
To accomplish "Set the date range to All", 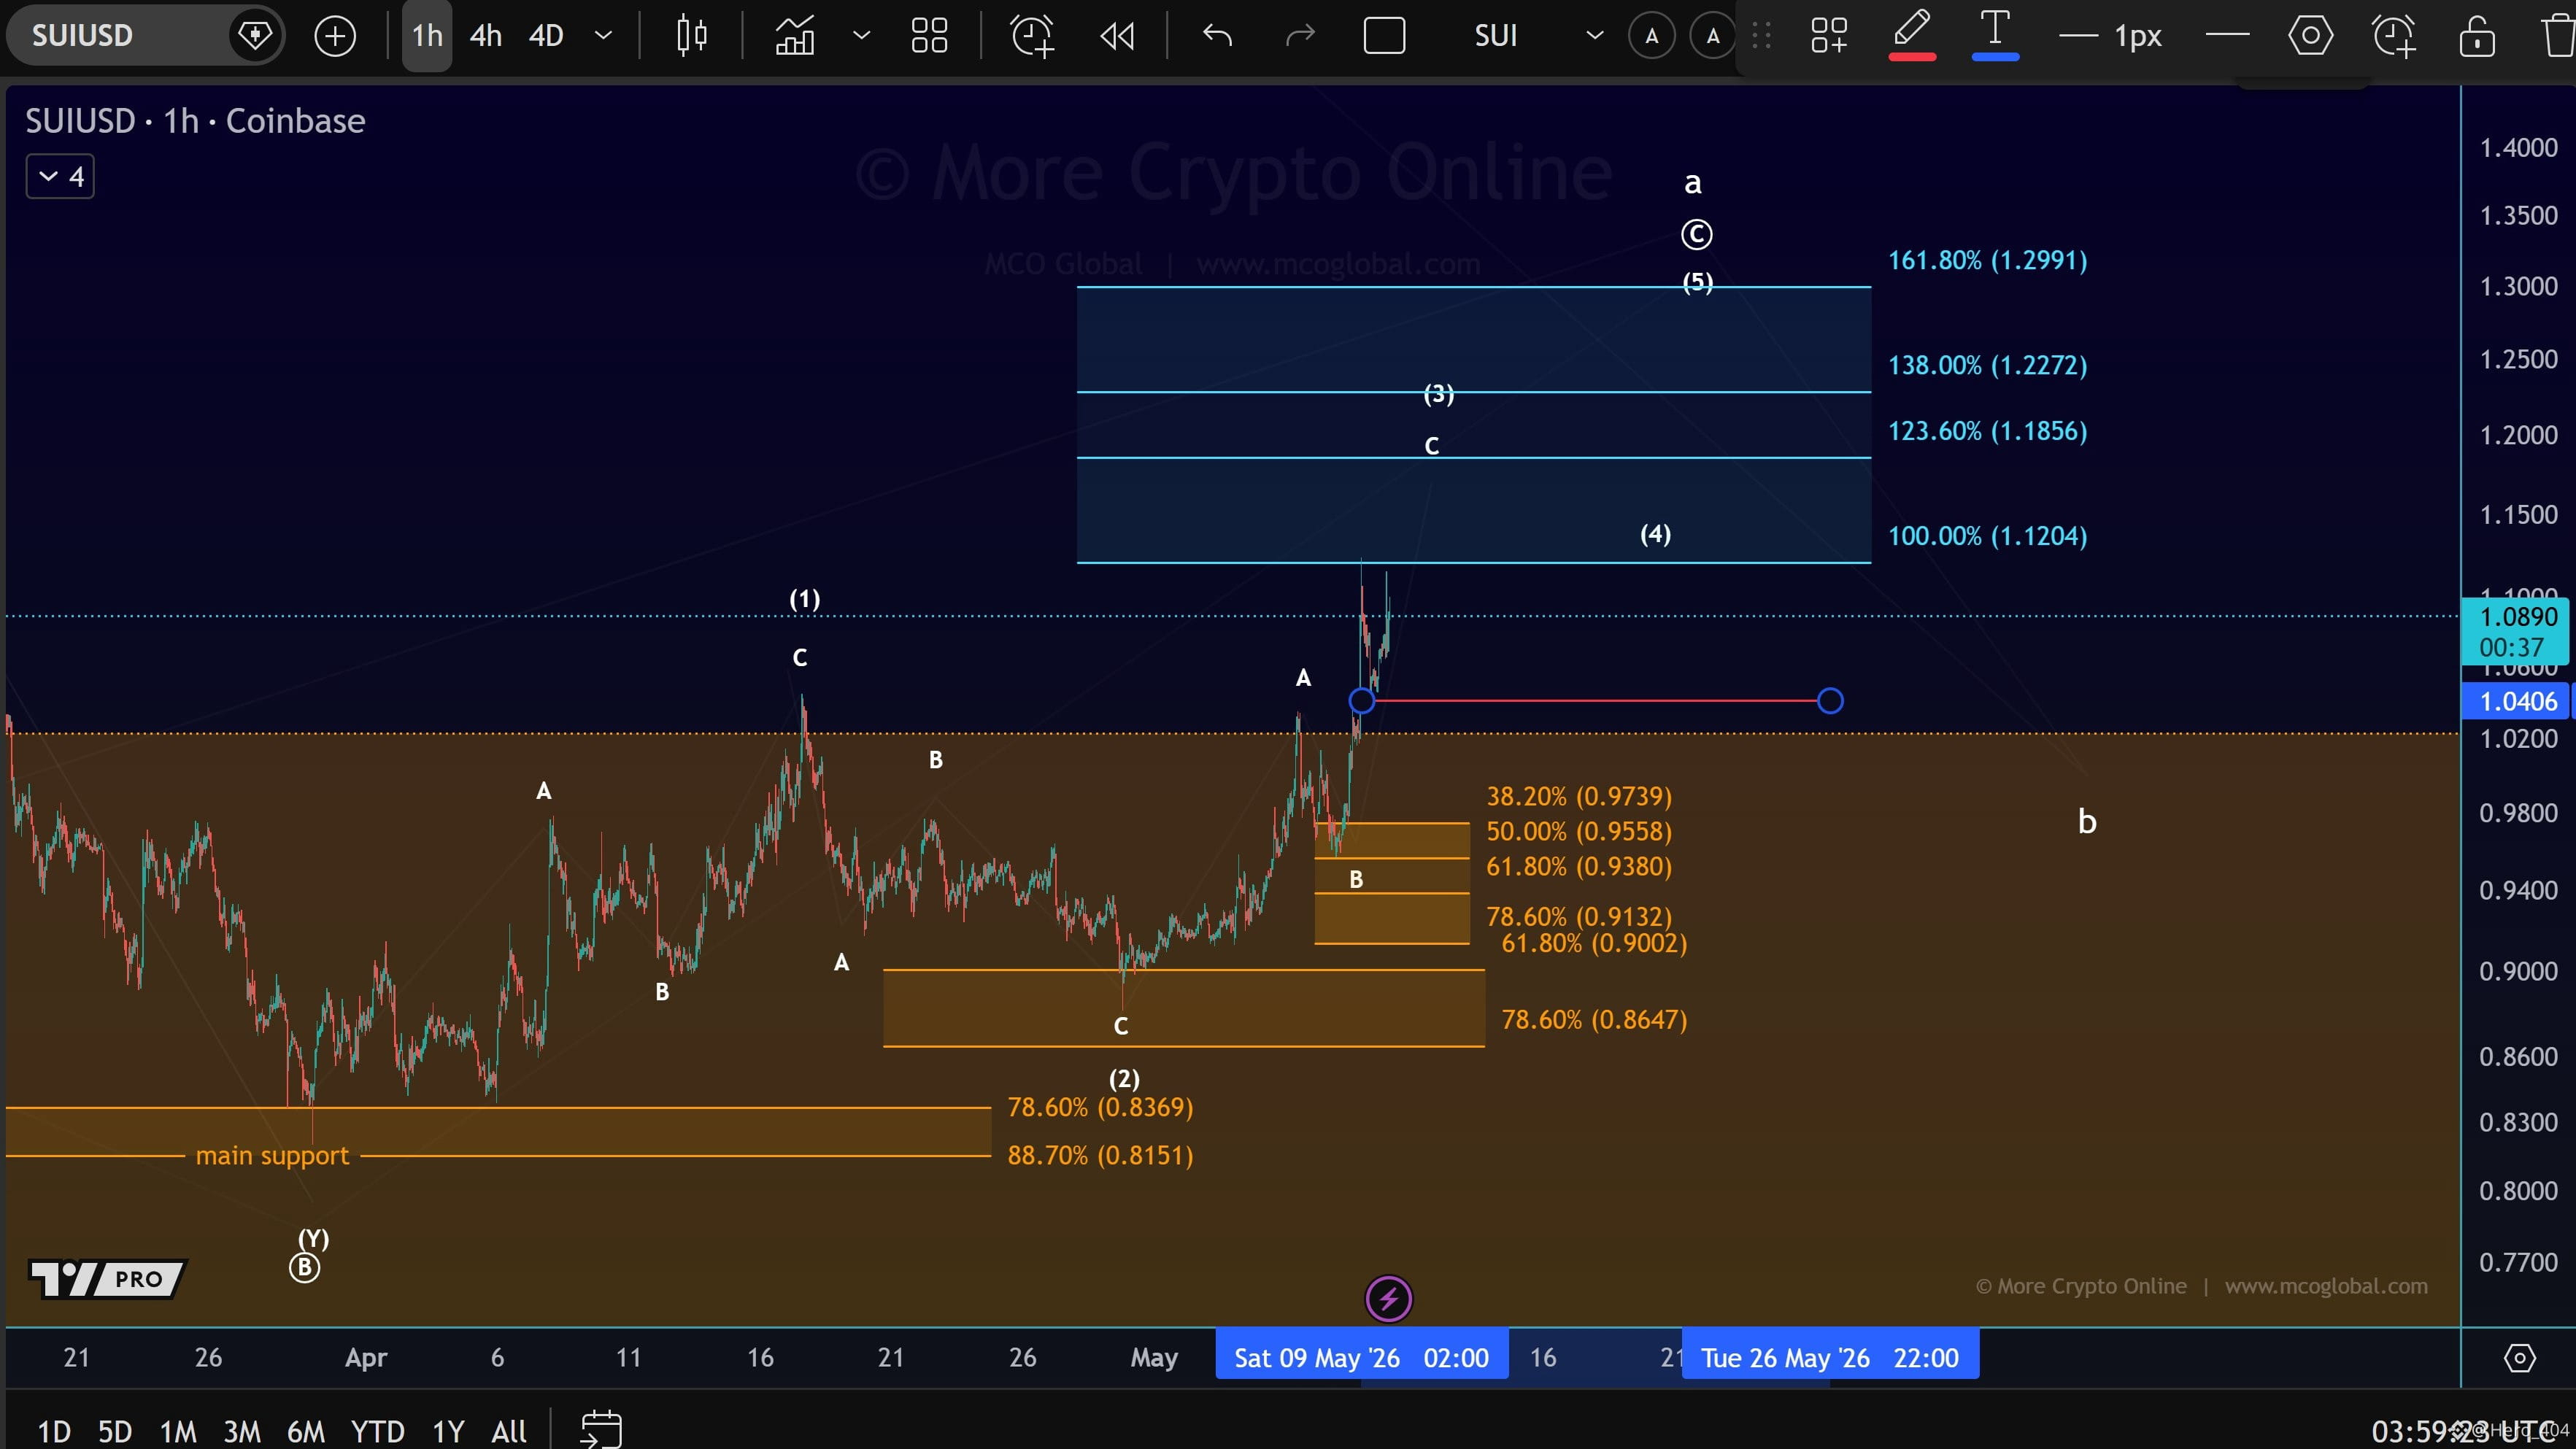I will point(509,1432).
